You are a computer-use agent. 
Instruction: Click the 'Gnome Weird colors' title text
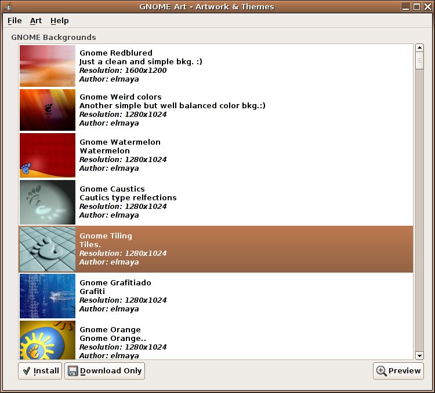point(121,97)
